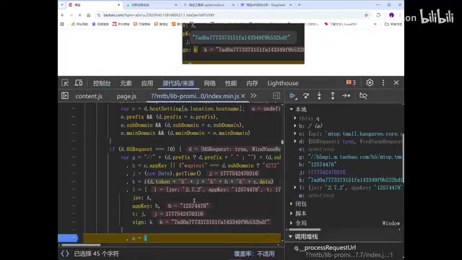Open a new browser tab
This screenshot has width=462, height=260.
pyautogui.click(x=299, y=5)
